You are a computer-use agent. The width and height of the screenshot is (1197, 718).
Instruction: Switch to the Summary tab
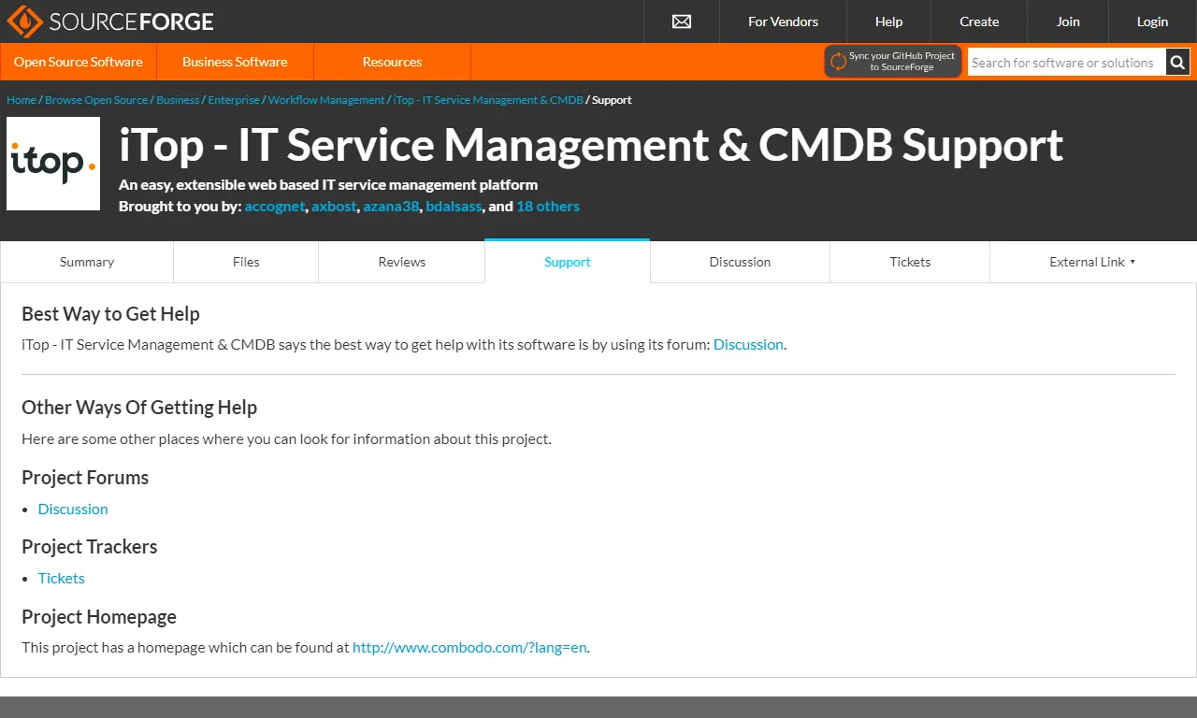pos(87,262)
